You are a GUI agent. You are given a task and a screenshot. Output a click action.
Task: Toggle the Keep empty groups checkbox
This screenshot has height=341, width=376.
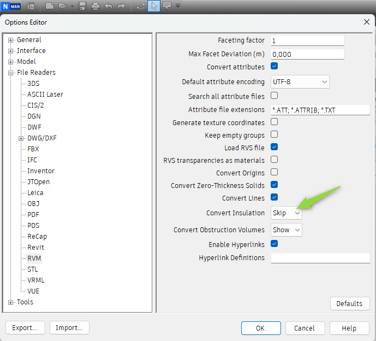(274, 134)
